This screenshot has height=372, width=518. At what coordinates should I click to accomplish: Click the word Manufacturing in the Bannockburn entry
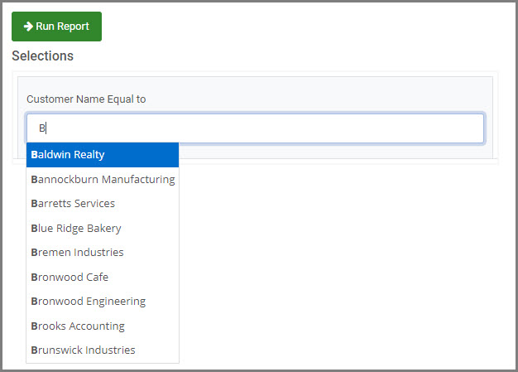coord(138,179)
